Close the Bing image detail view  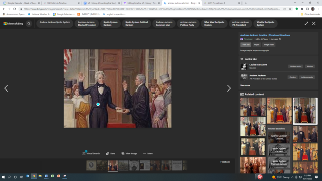(314, 24)
